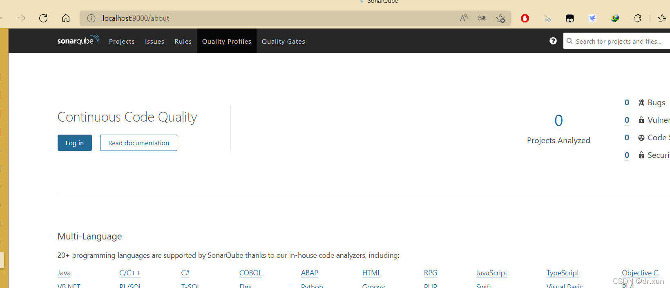Click the Multi-Language heading
This screenshot has height=288, width=670.
(90, 236)
